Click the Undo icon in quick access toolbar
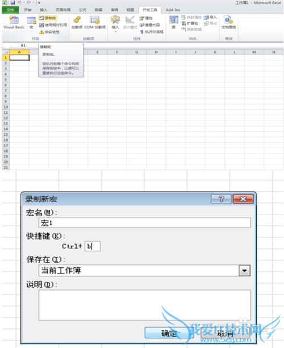 pyautogui.click(x=19, y=3)
